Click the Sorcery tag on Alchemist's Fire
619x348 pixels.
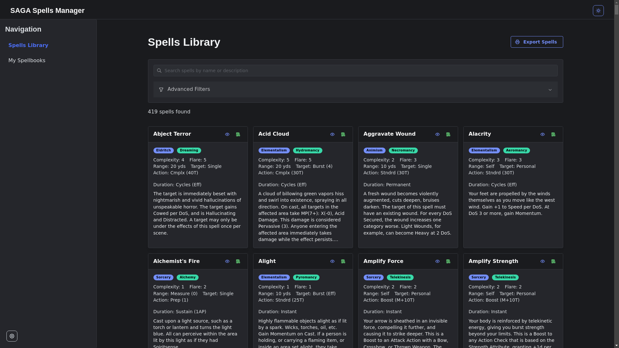pyautogui.click(x=163, y=277)
